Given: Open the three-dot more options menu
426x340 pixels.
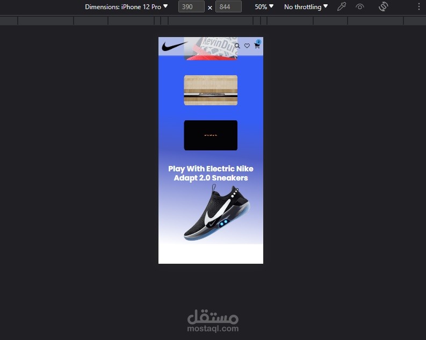Looking at the screenshot, I should (x=418, y=7).
